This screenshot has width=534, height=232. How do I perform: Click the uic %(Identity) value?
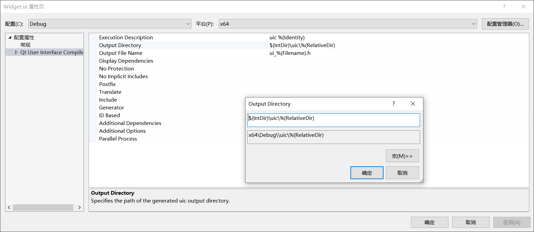coord(287,37)
